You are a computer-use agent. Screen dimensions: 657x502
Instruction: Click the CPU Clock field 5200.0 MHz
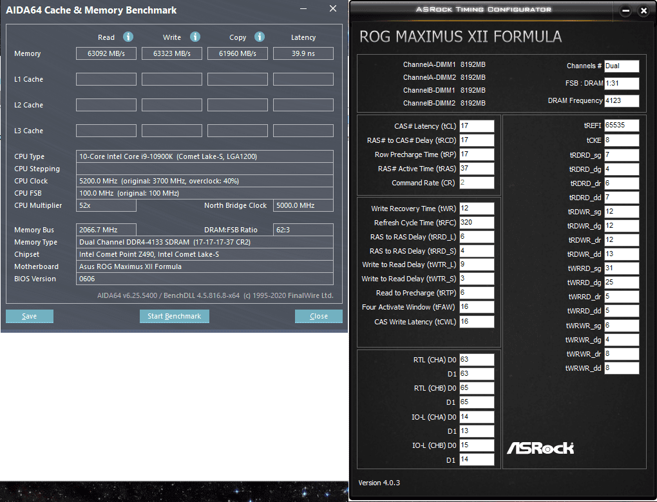(x=204, y=181)
